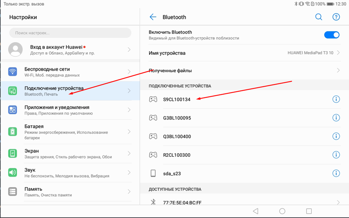Select device Q3BL100400
The width and height of the screenshot is (349, 218).
click(x=244, y=136)
